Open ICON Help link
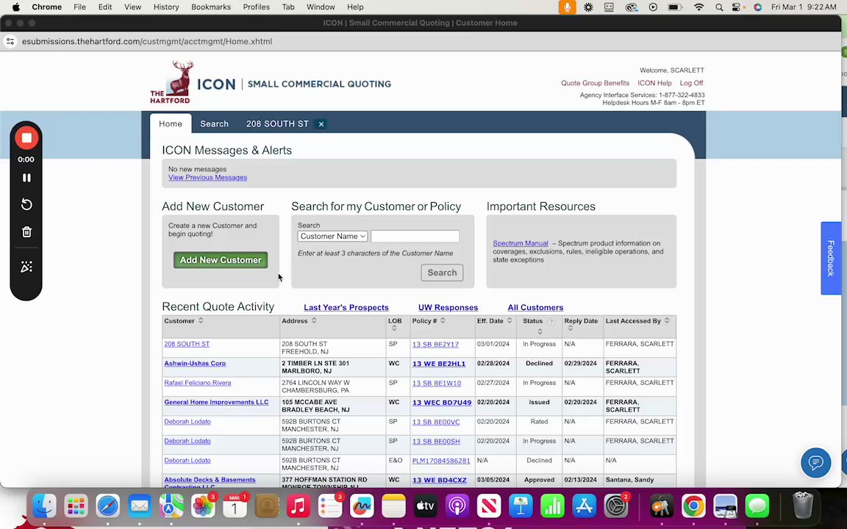Viewport: 847px width, 529px height. click(x=654, y=83)
